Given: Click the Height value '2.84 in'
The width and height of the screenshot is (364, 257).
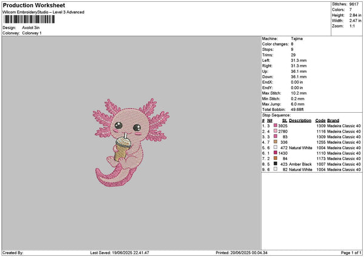Looking at the screenshot, I should tap(356, 15).
